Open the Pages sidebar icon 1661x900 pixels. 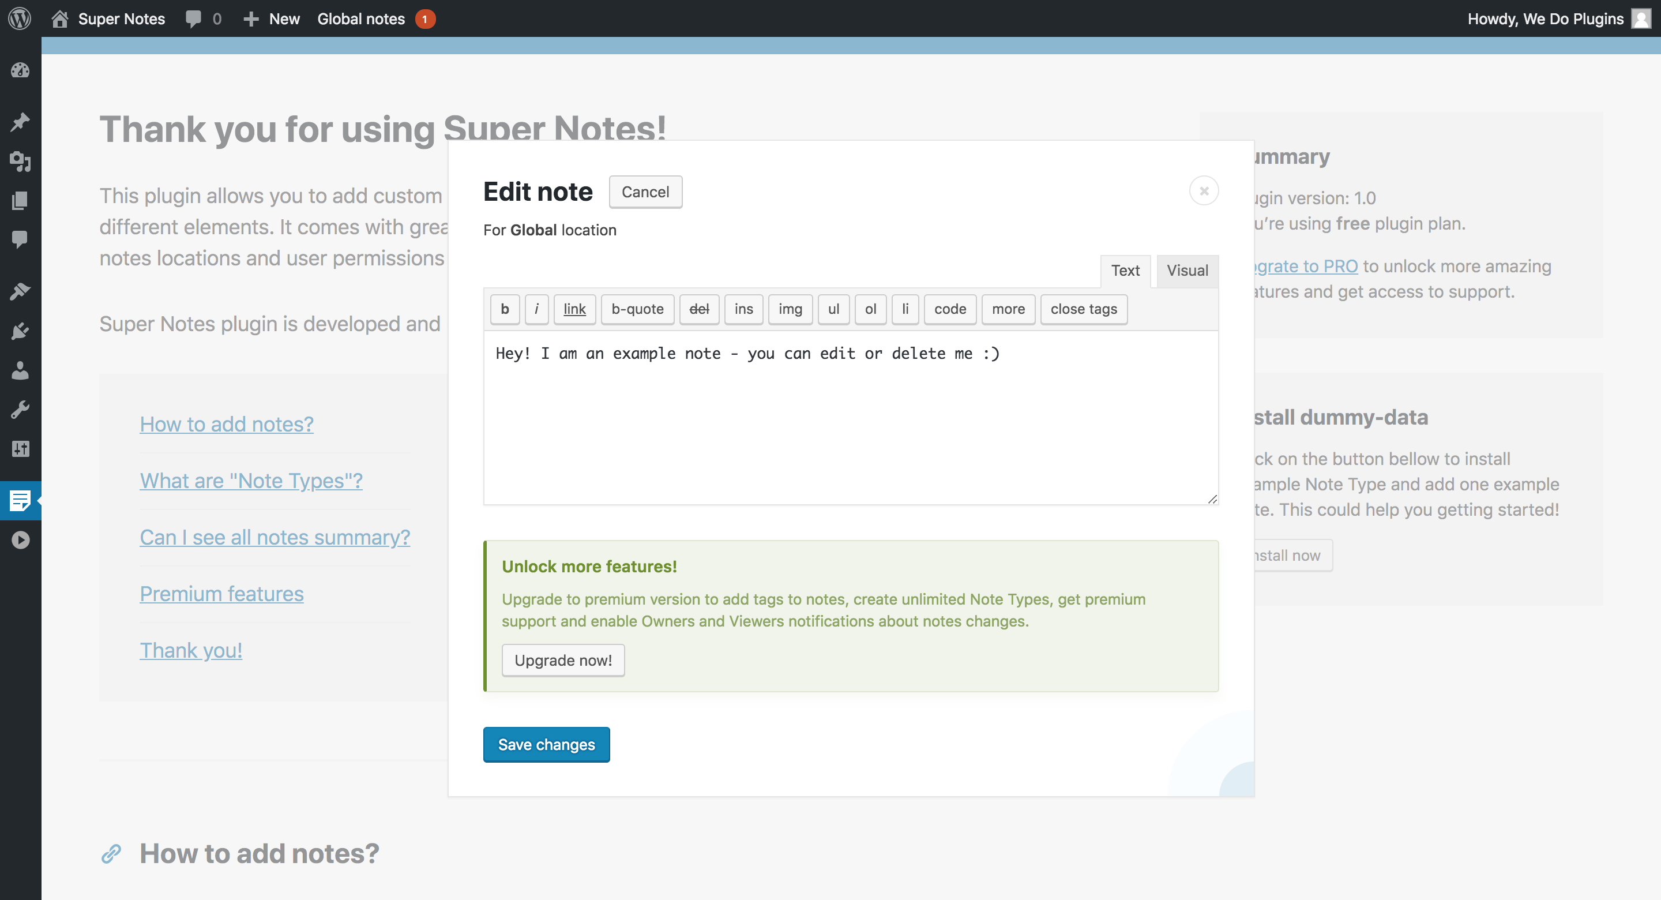[x=20, y=201]
